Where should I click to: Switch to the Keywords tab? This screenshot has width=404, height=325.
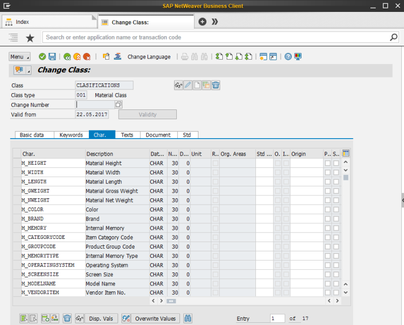point(71,135)
